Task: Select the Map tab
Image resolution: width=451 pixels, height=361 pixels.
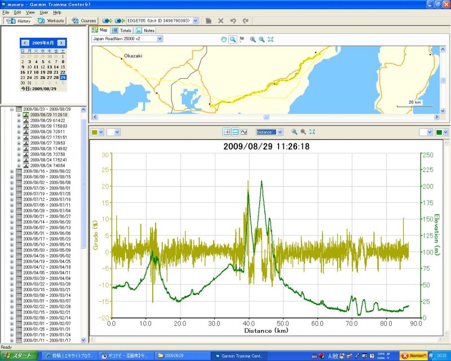Action: pos(100,30)
